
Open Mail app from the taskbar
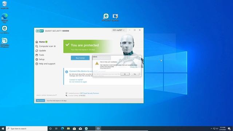click(x=80, y=128)
